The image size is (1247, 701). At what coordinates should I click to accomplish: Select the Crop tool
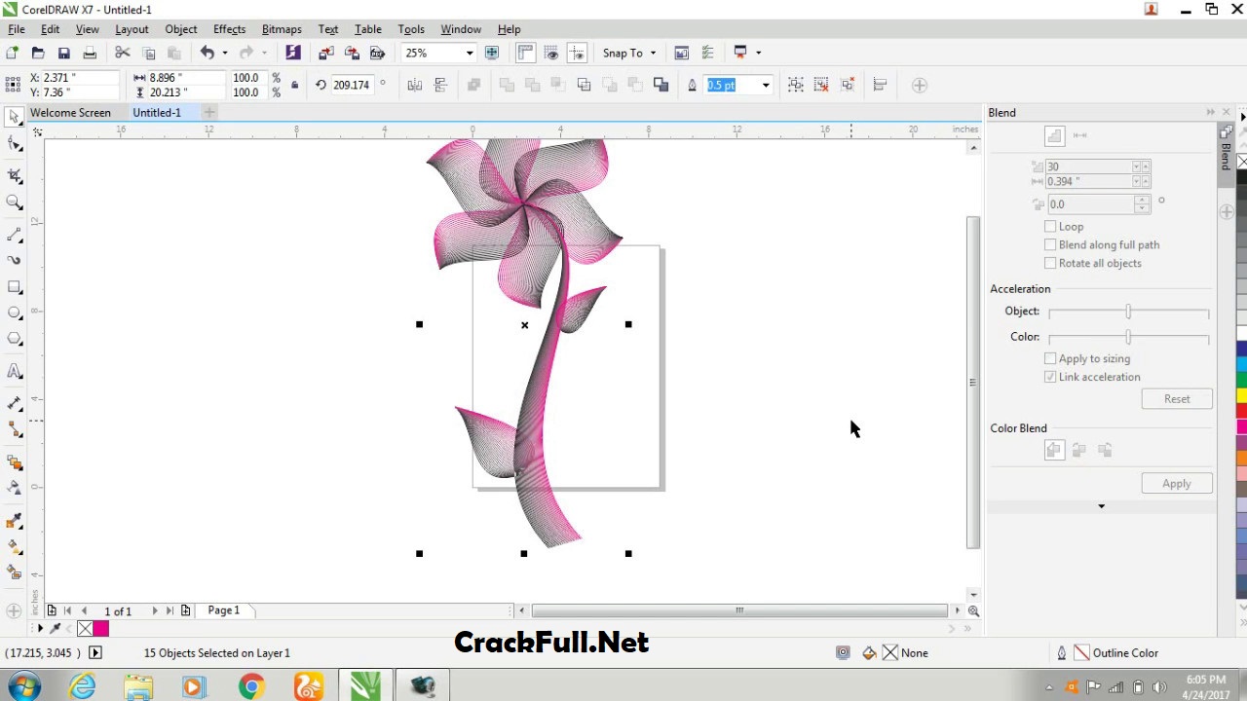pyautogui.click(x=15, y=175)
